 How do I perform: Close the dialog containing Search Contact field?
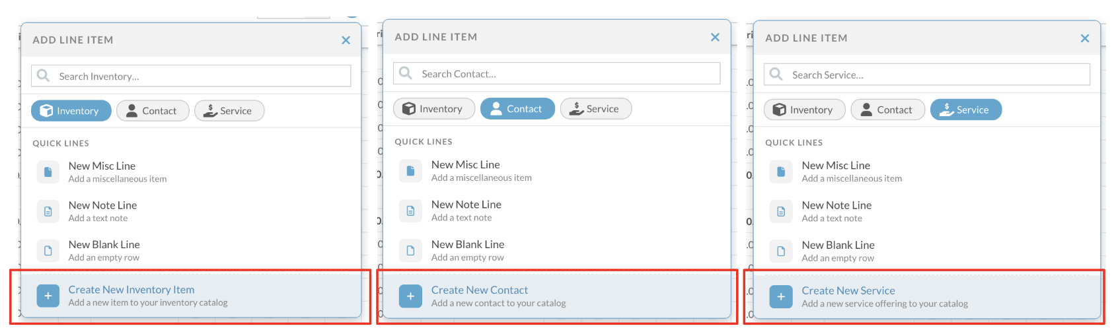point(715,38)
